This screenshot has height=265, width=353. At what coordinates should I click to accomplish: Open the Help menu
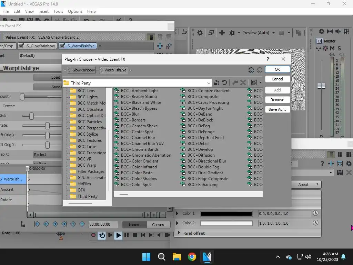coord(91,11)
